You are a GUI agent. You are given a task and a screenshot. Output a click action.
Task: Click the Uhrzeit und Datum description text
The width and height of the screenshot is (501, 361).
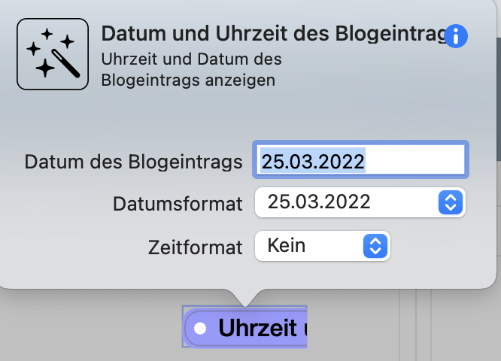(x=191, y=69)
